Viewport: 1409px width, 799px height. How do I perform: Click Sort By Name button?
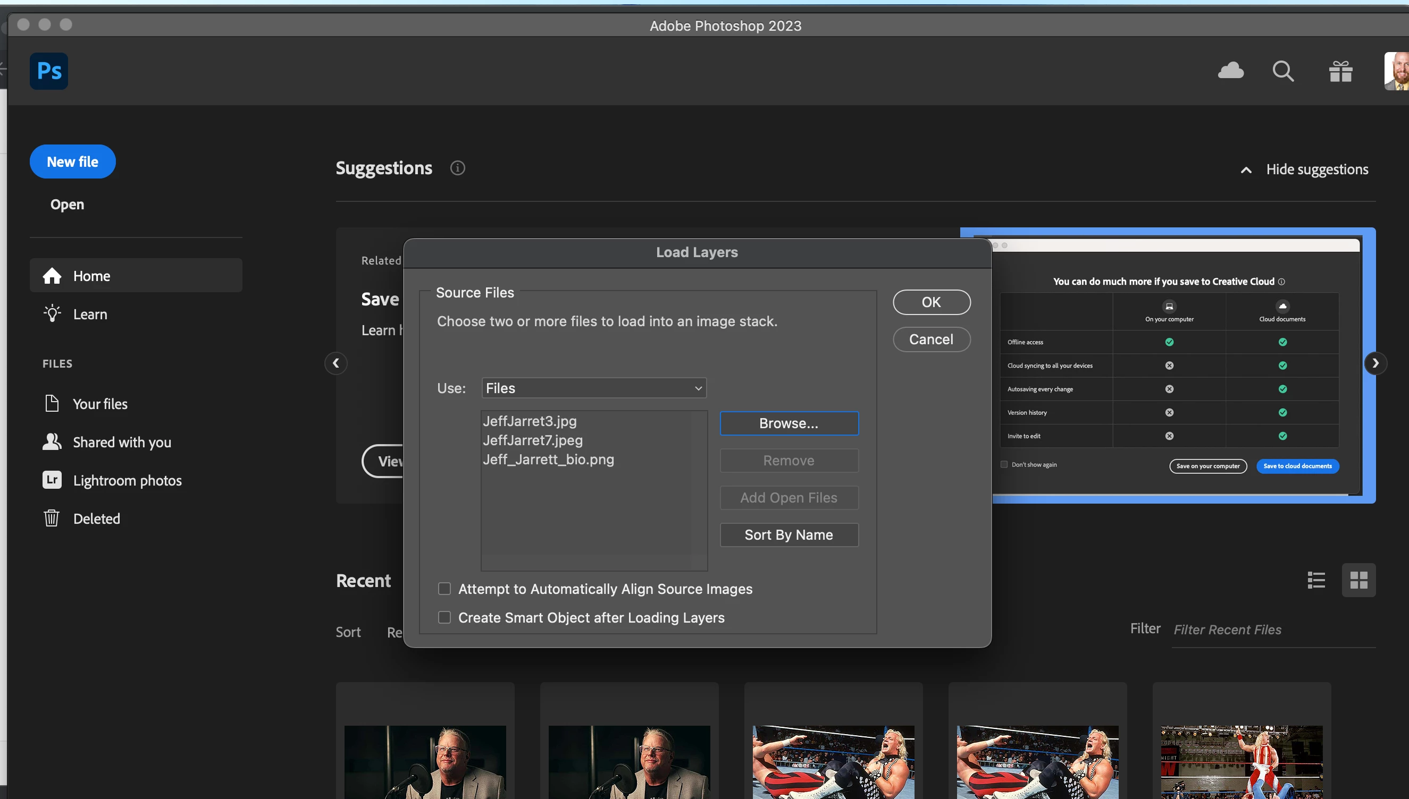[789, 534]
